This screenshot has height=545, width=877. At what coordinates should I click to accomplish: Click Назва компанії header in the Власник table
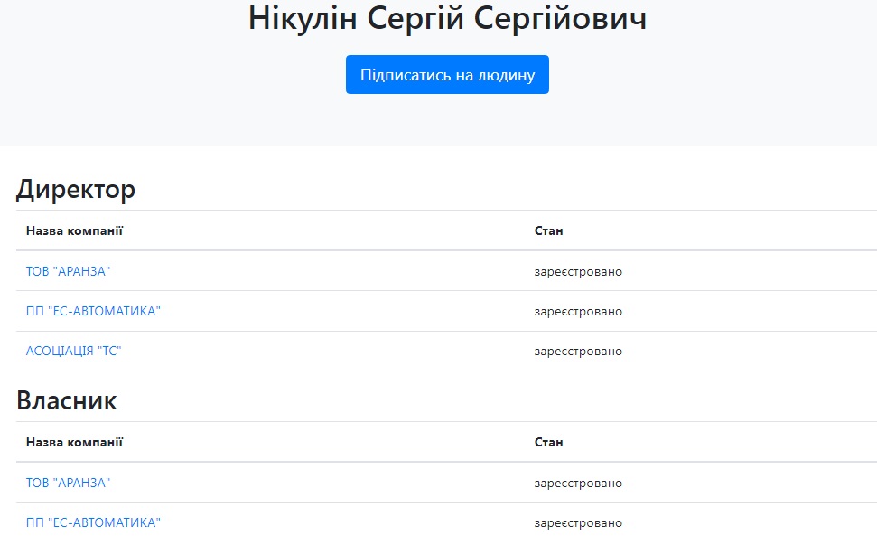(74, 443)
